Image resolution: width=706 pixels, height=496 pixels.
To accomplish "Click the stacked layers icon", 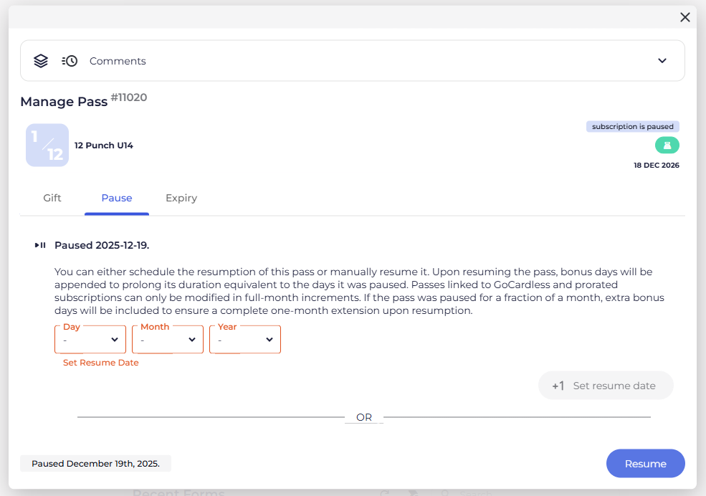I will pyautogui.click(x=41, y=61).
